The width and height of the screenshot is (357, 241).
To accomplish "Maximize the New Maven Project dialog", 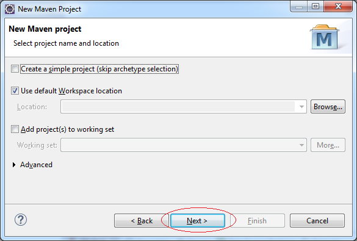I will tap(316, 6).
